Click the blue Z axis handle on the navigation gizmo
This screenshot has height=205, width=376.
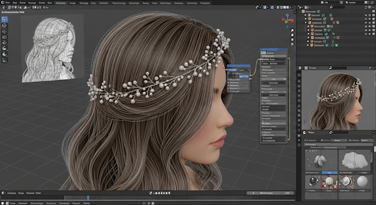click(x=288, y=15)
